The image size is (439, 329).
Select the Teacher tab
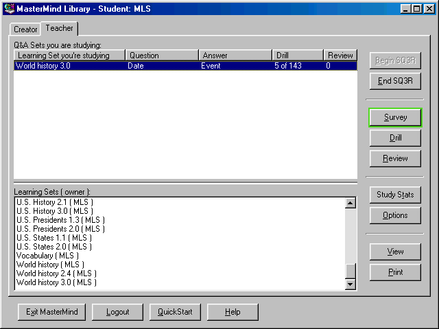coord(59,28)
